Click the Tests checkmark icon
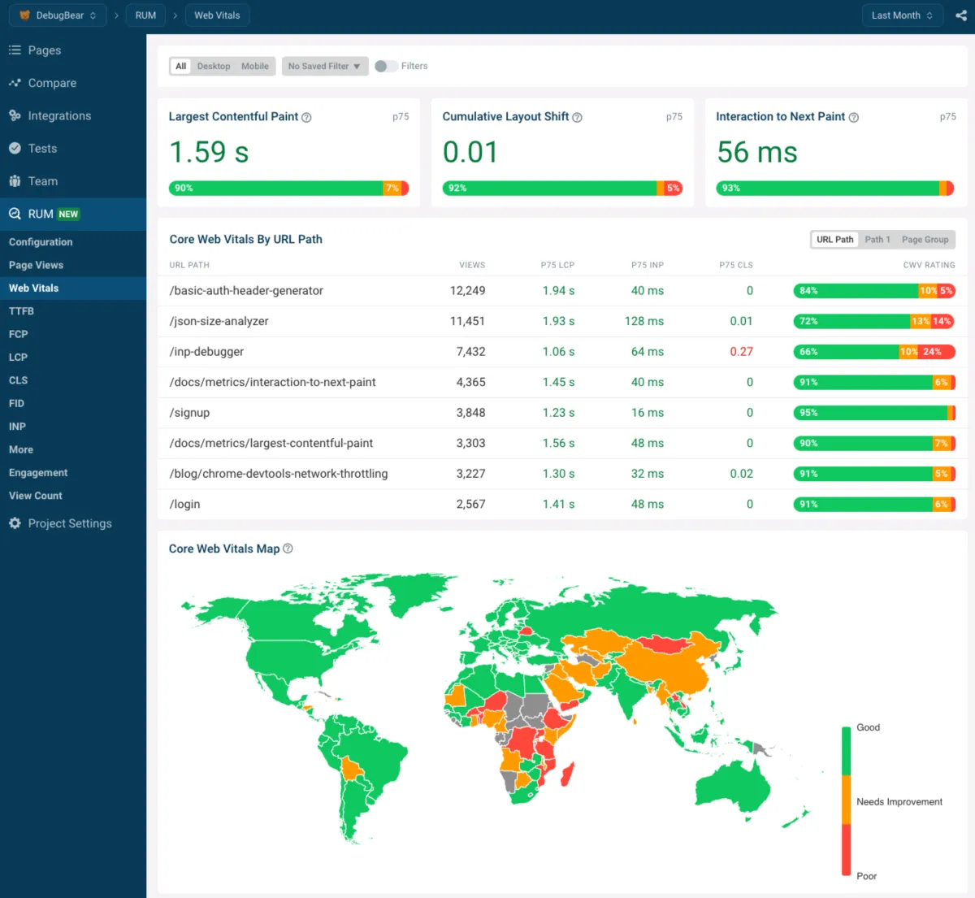Screen dimensions: 975x898 (15, 148)
